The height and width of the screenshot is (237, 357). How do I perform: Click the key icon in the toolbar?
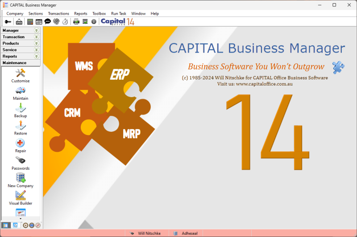pos(8,22)
